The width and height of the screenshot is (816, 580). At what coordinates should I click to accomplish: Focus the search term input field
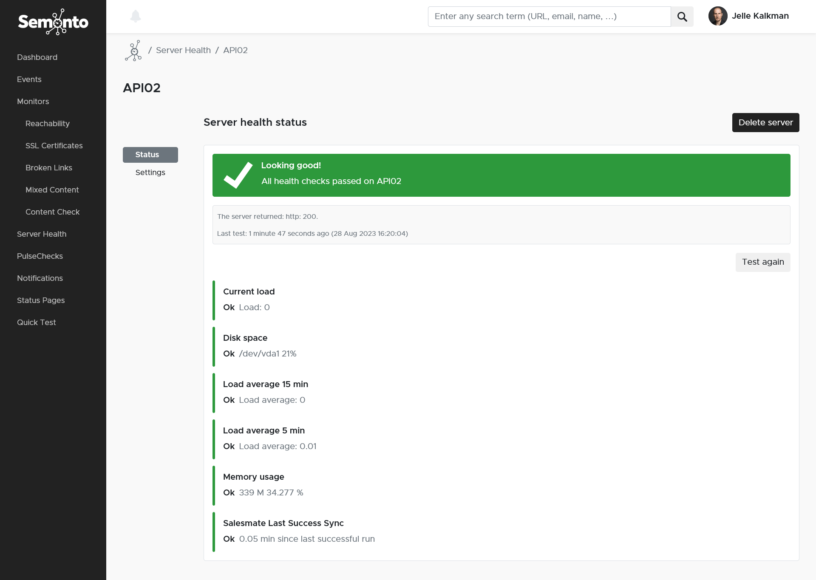tap(550, 17)
